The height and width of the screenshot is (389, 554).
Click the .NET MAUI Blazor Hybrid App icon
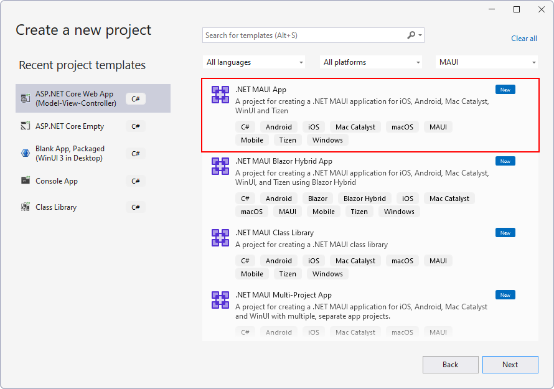[220, 166]
